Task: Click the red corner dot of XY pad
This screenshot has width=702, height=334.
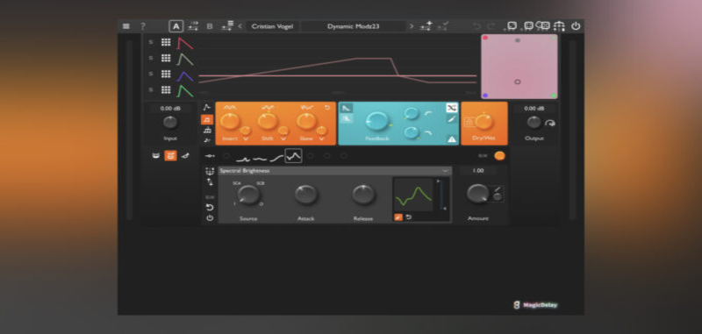Action: tap(485, 38)
